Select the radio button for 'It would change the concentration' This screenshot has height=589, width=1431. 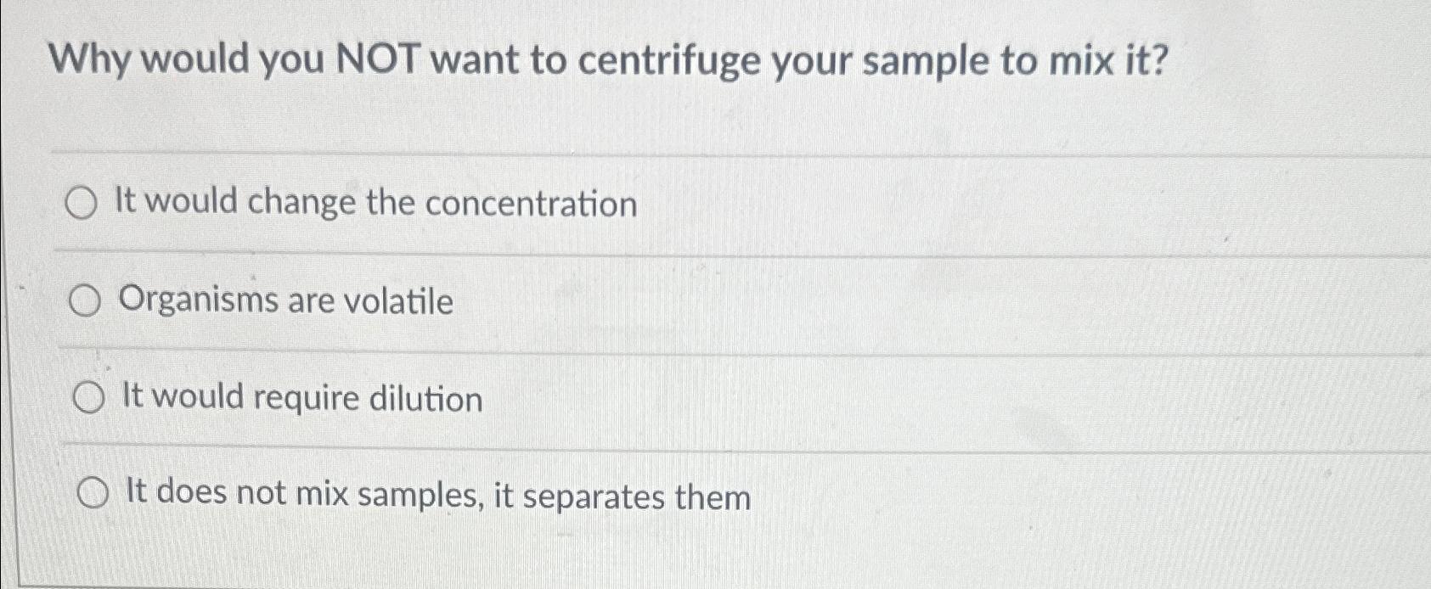tap(84, 202)
